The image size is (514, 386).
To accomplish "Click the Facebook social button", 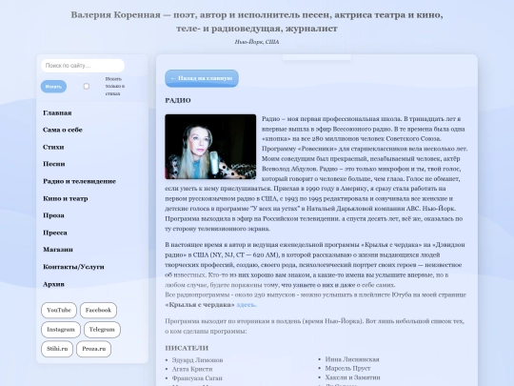I will 98,310.
